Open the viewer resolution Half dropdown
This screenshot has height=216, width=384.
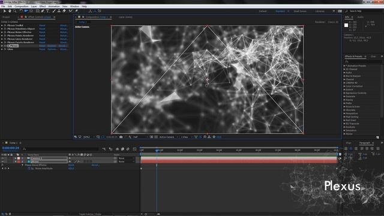click(140, 137)
